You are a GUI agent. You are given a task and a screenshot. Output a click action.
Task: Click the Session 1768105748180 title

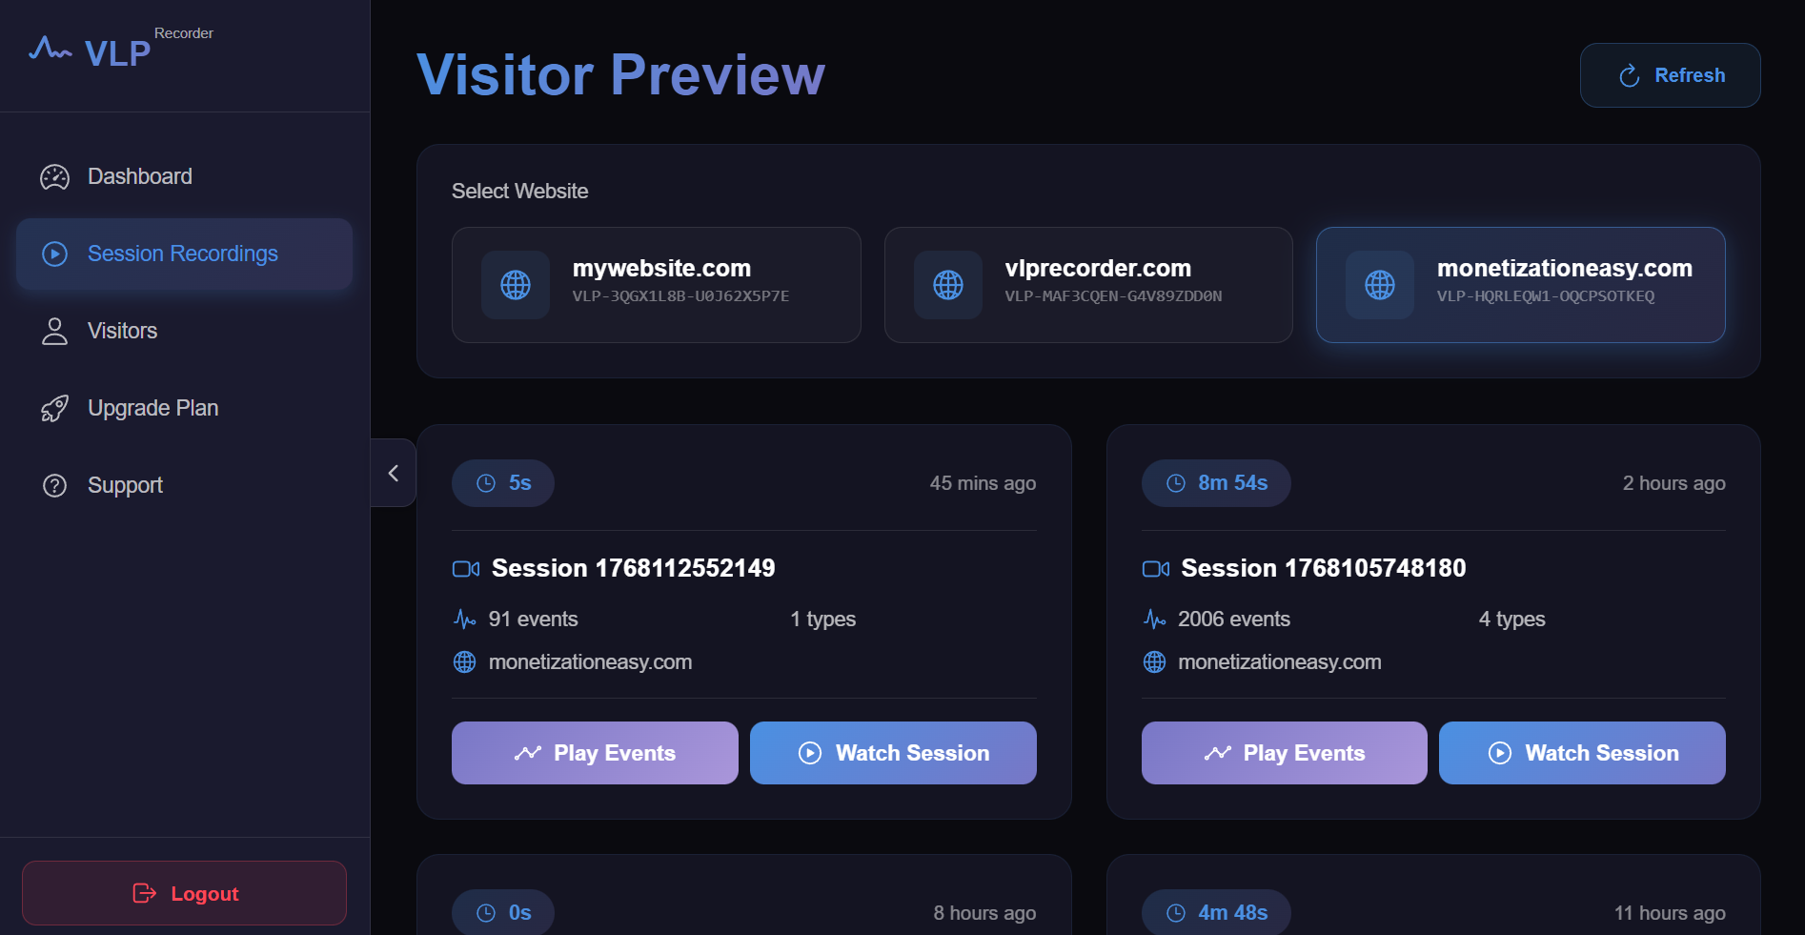(x=1323, y=568)
